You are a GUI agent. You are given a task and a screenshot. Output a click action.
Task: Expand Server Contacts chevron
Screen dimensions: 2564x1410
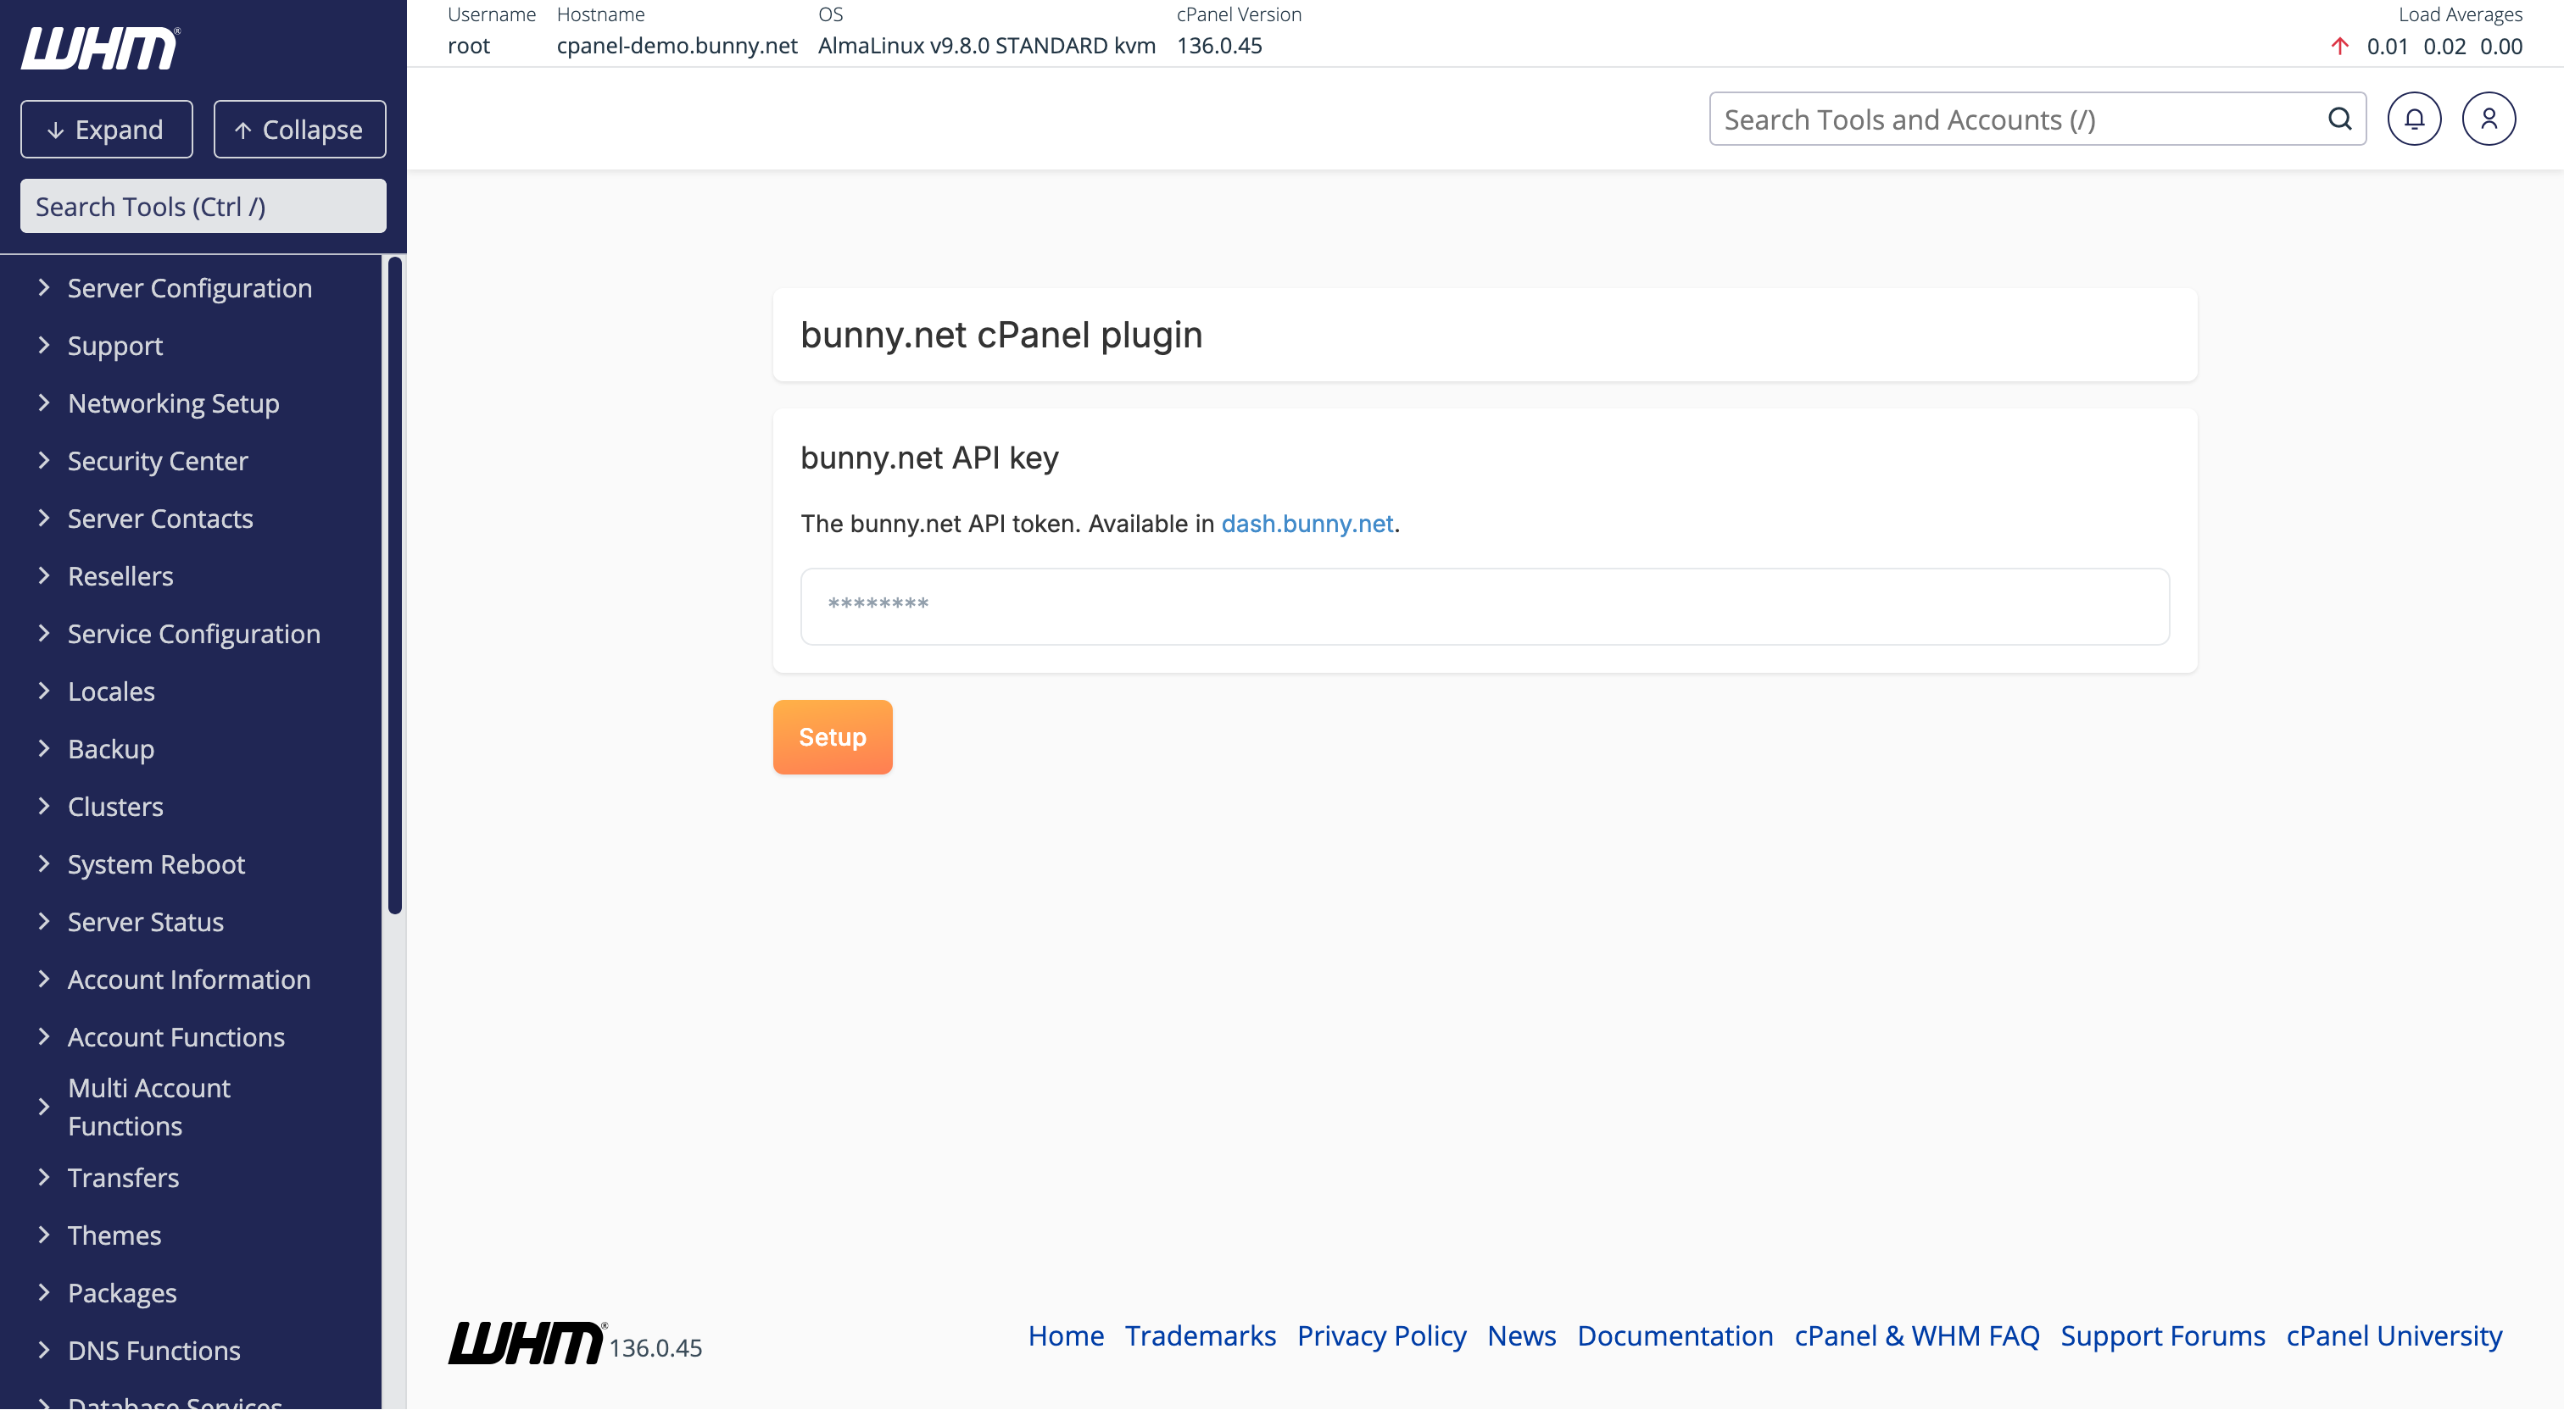point(44,519)
